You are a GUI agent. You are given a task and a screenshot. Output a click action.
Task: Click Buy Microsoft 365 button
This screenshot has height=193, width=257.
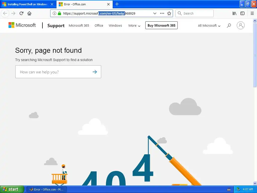[x=161, y=25]
